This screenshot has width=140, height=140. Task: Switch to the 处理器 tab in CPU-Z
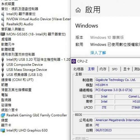click(x=78, y=69)
